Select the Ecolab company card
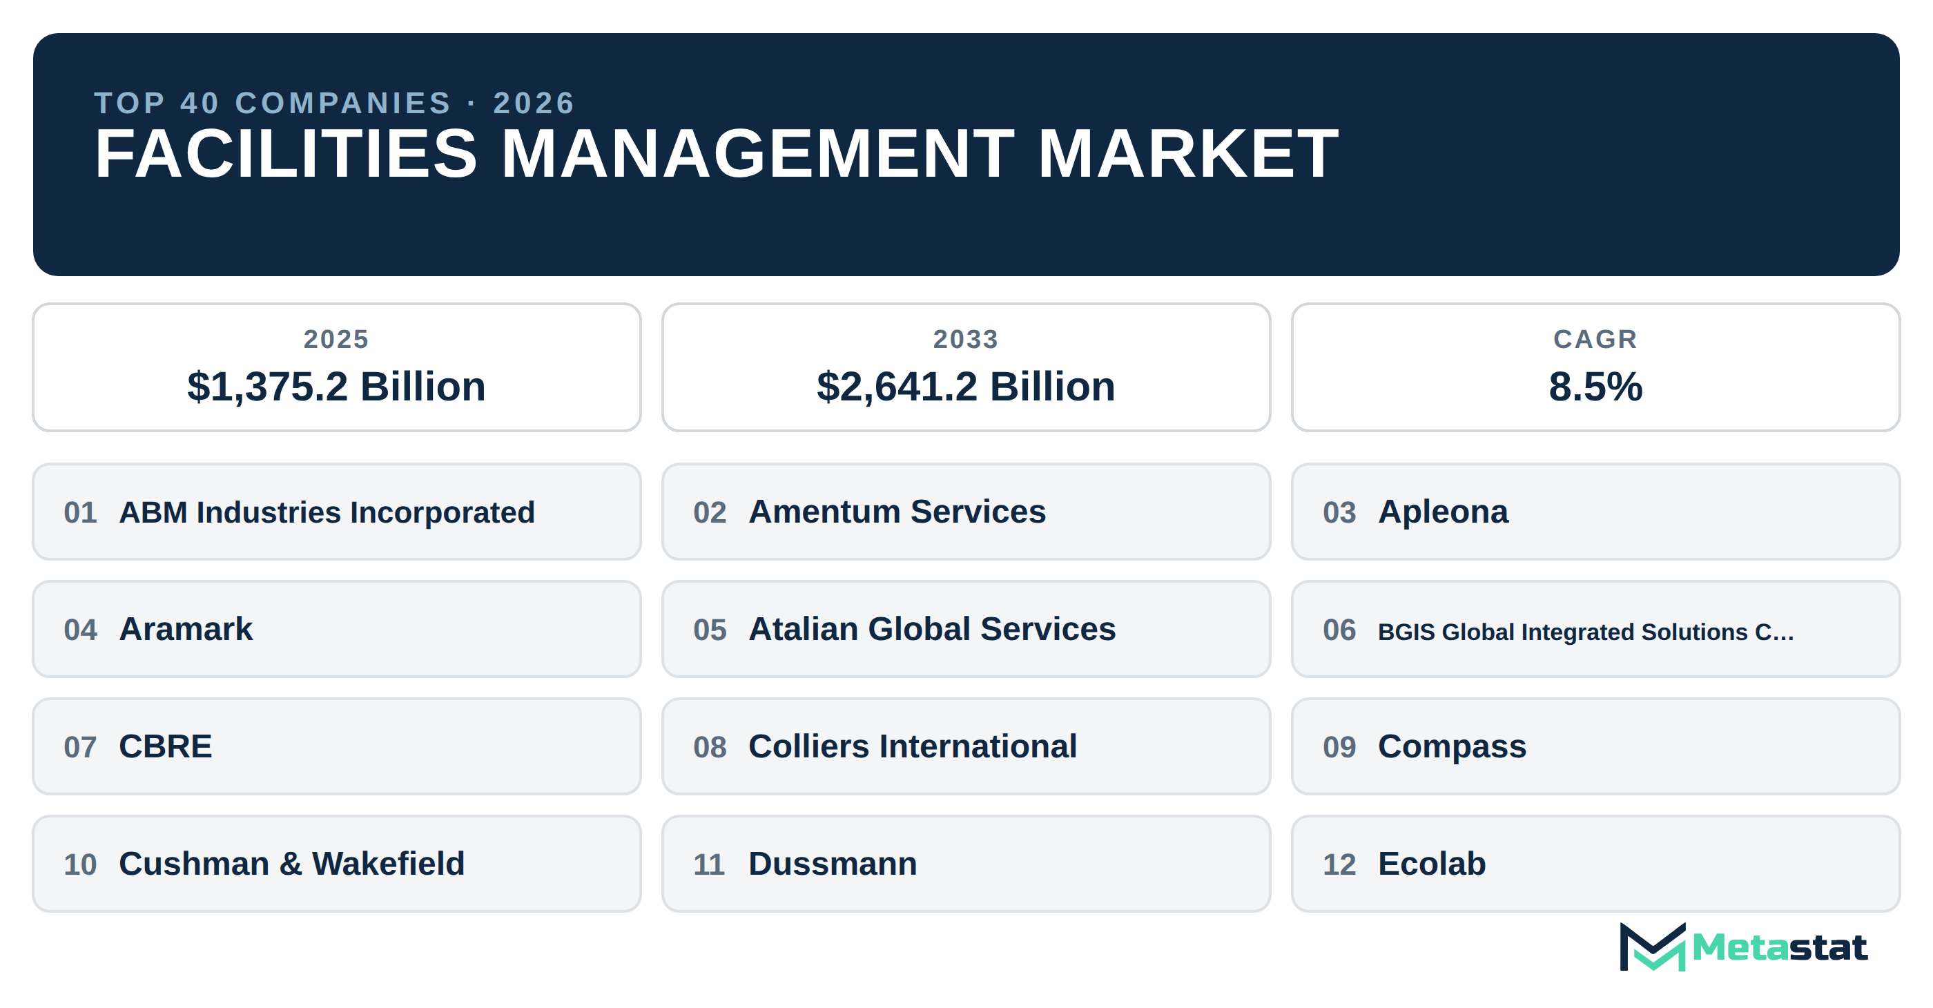 1595,864
